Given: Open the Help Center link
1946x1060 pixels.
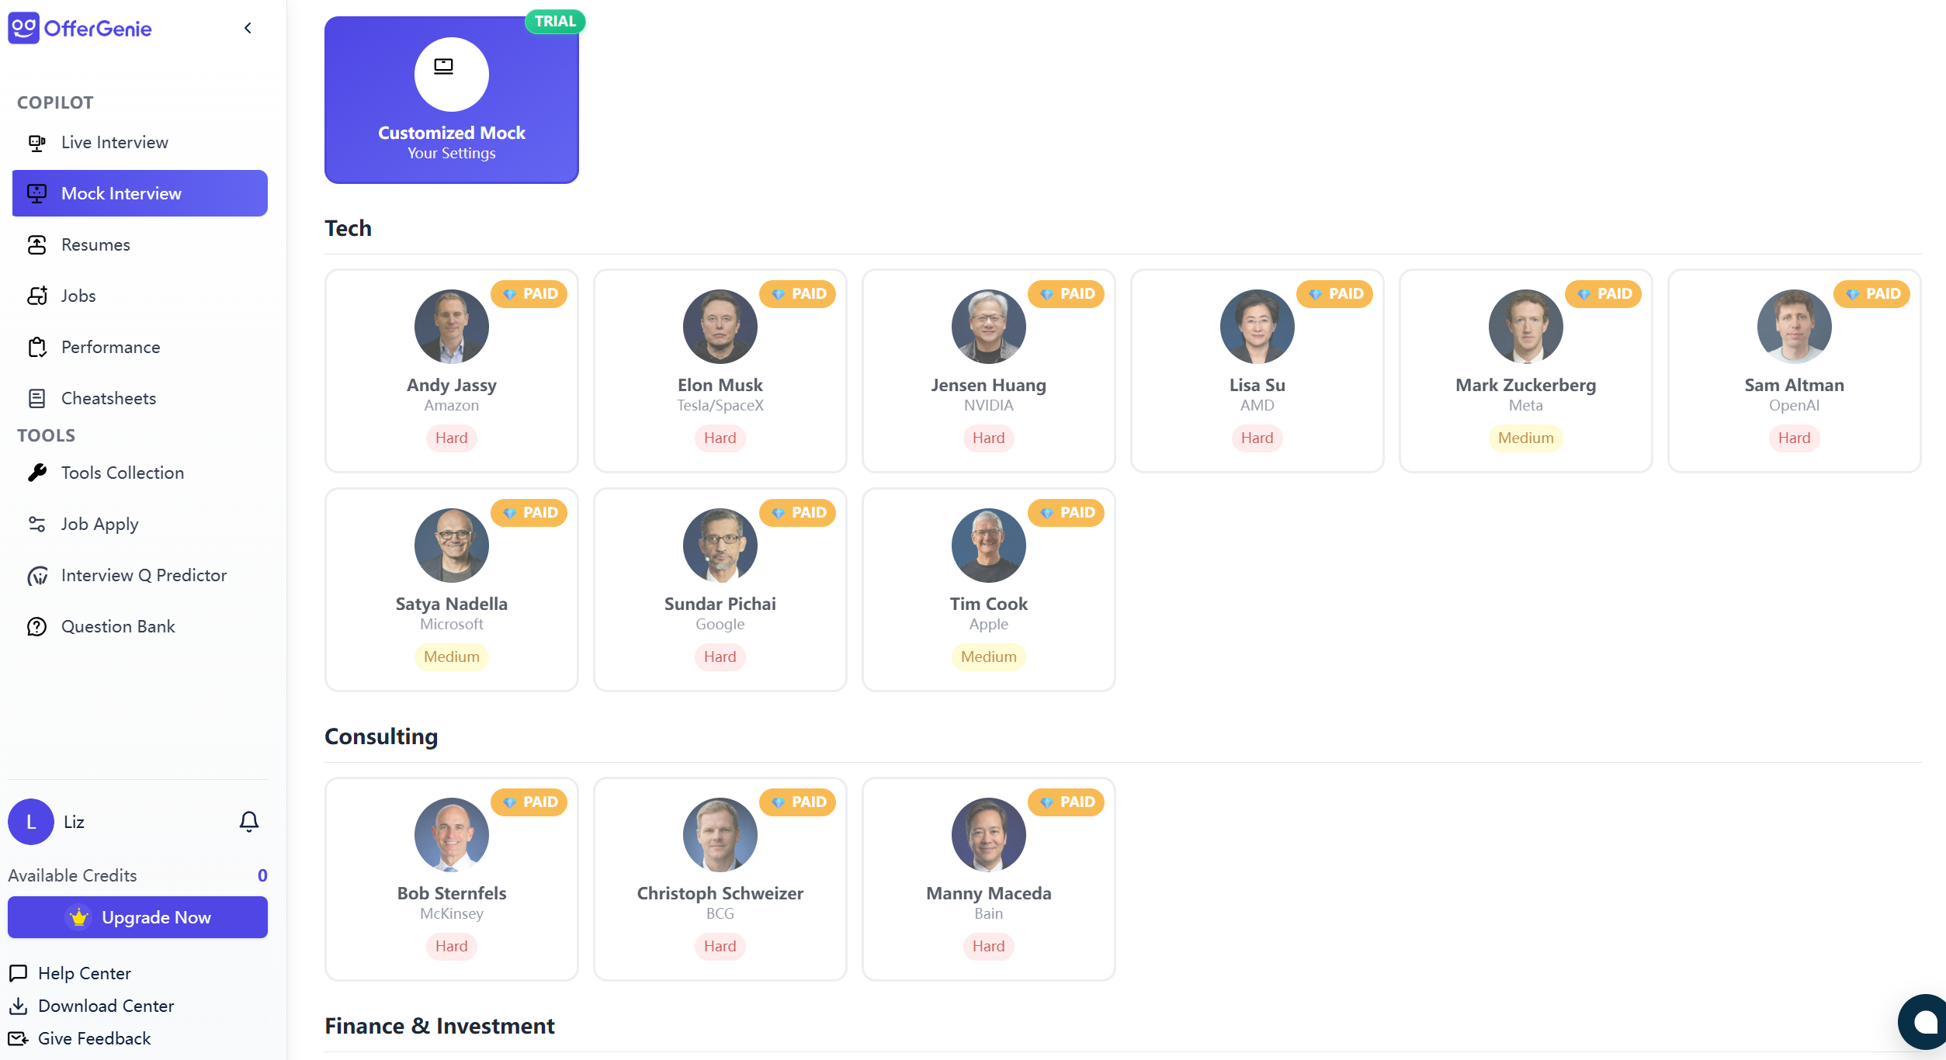Looking at the screenshot, I should click(x=84, y=973).
